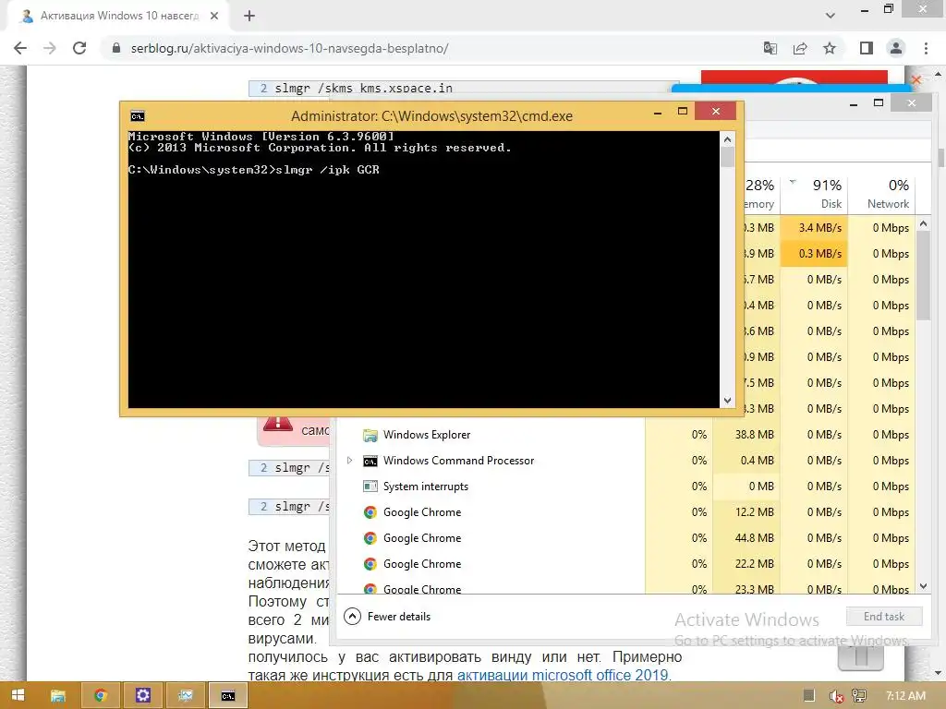This screenshot has height=709, width=946.
Task: Click the lock icon in address bar
Action: (x=117, y=48)
